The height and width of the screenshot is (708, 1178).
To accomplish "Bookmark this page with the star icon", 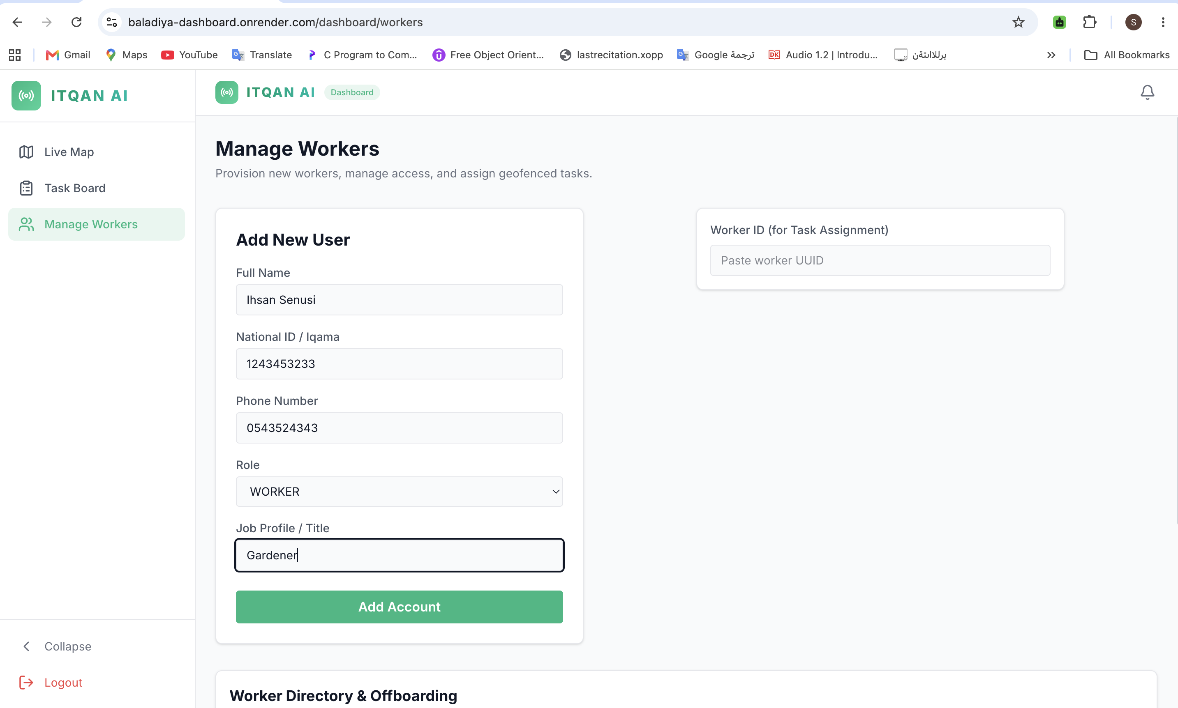I will point(1019,22).
